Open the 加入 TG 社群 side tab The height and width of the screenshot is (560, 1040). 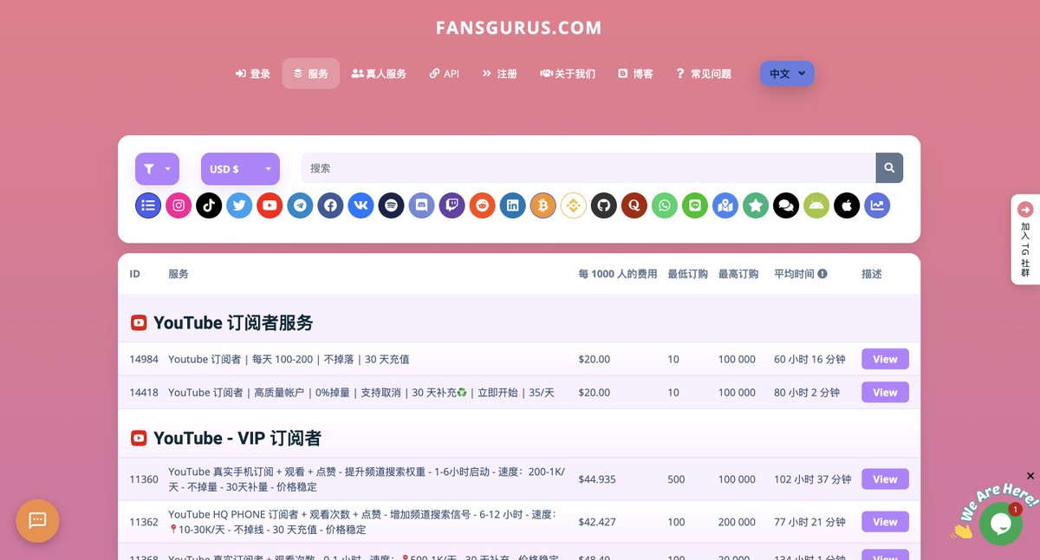1025,239
